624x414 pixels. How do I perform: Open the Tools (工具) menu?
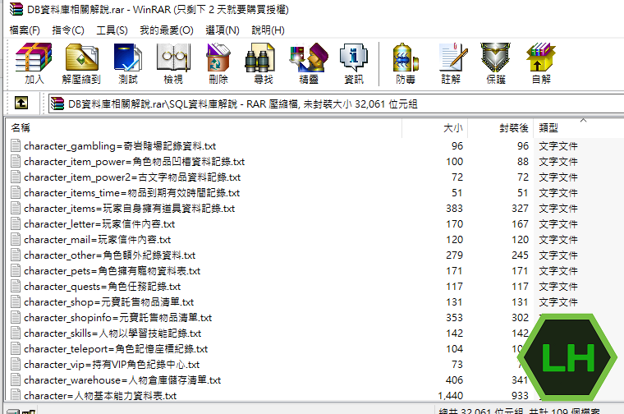(x=112, y=30)
